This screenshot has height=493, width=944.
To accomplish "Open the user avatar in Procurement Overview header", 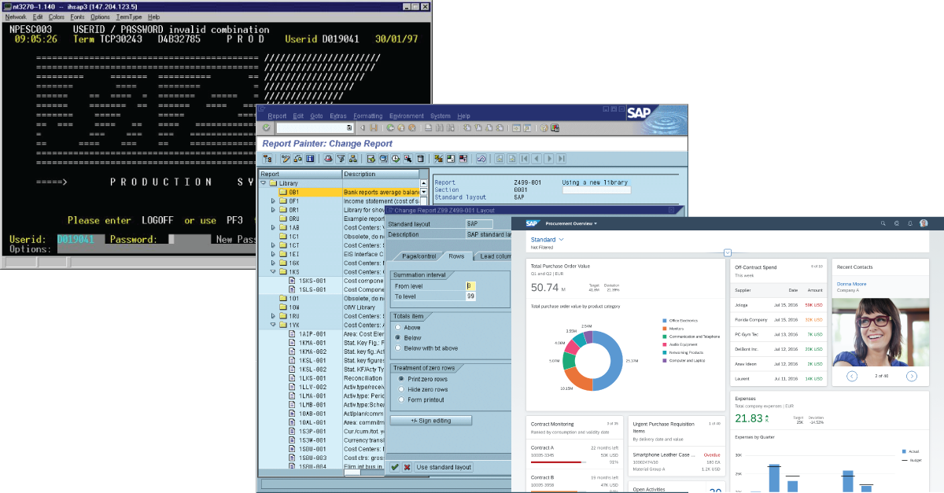I will pyautogui.click(x=924, y=223).
